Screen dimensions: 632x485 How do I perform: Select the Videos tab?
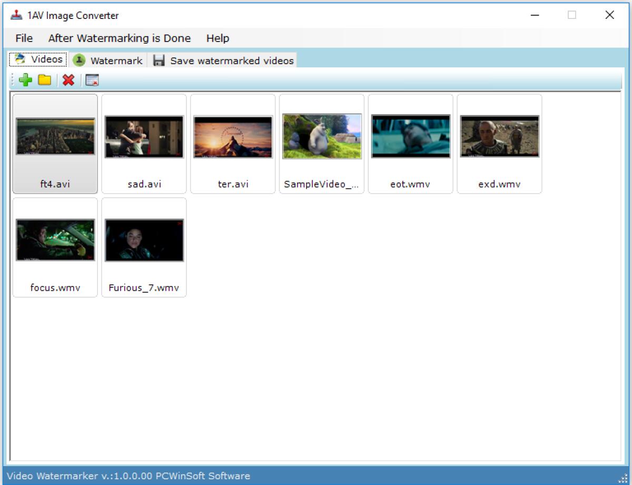click(38, 59)
